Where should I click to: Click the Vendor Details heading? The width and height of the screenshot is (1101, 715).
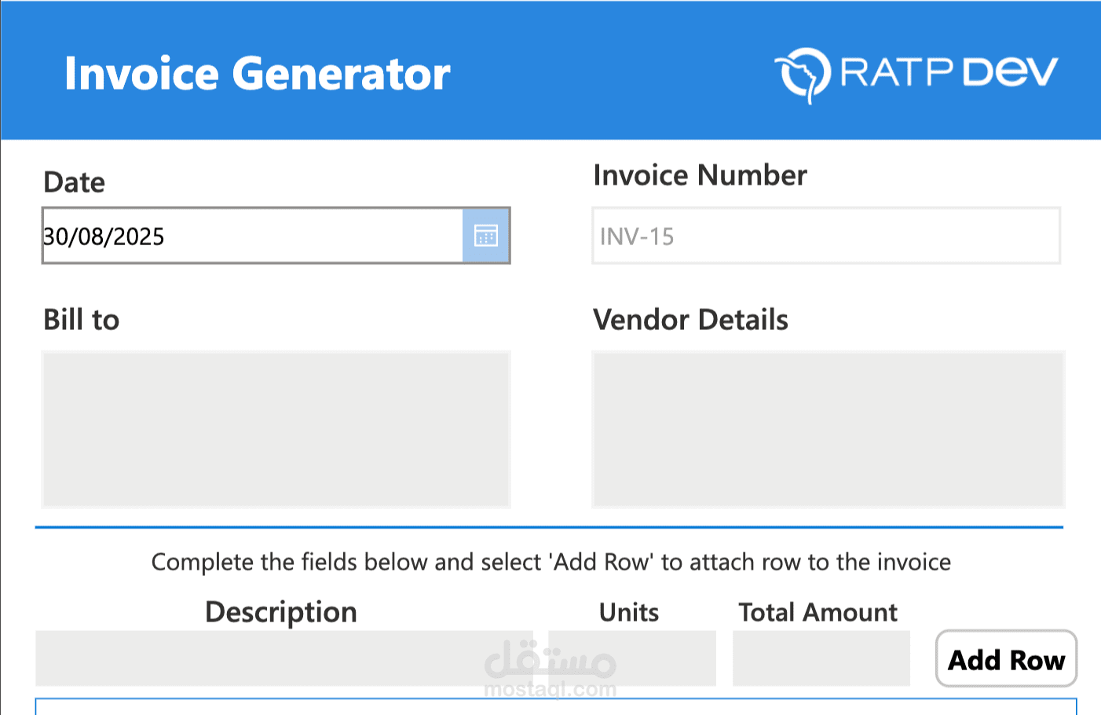[691, 320]
